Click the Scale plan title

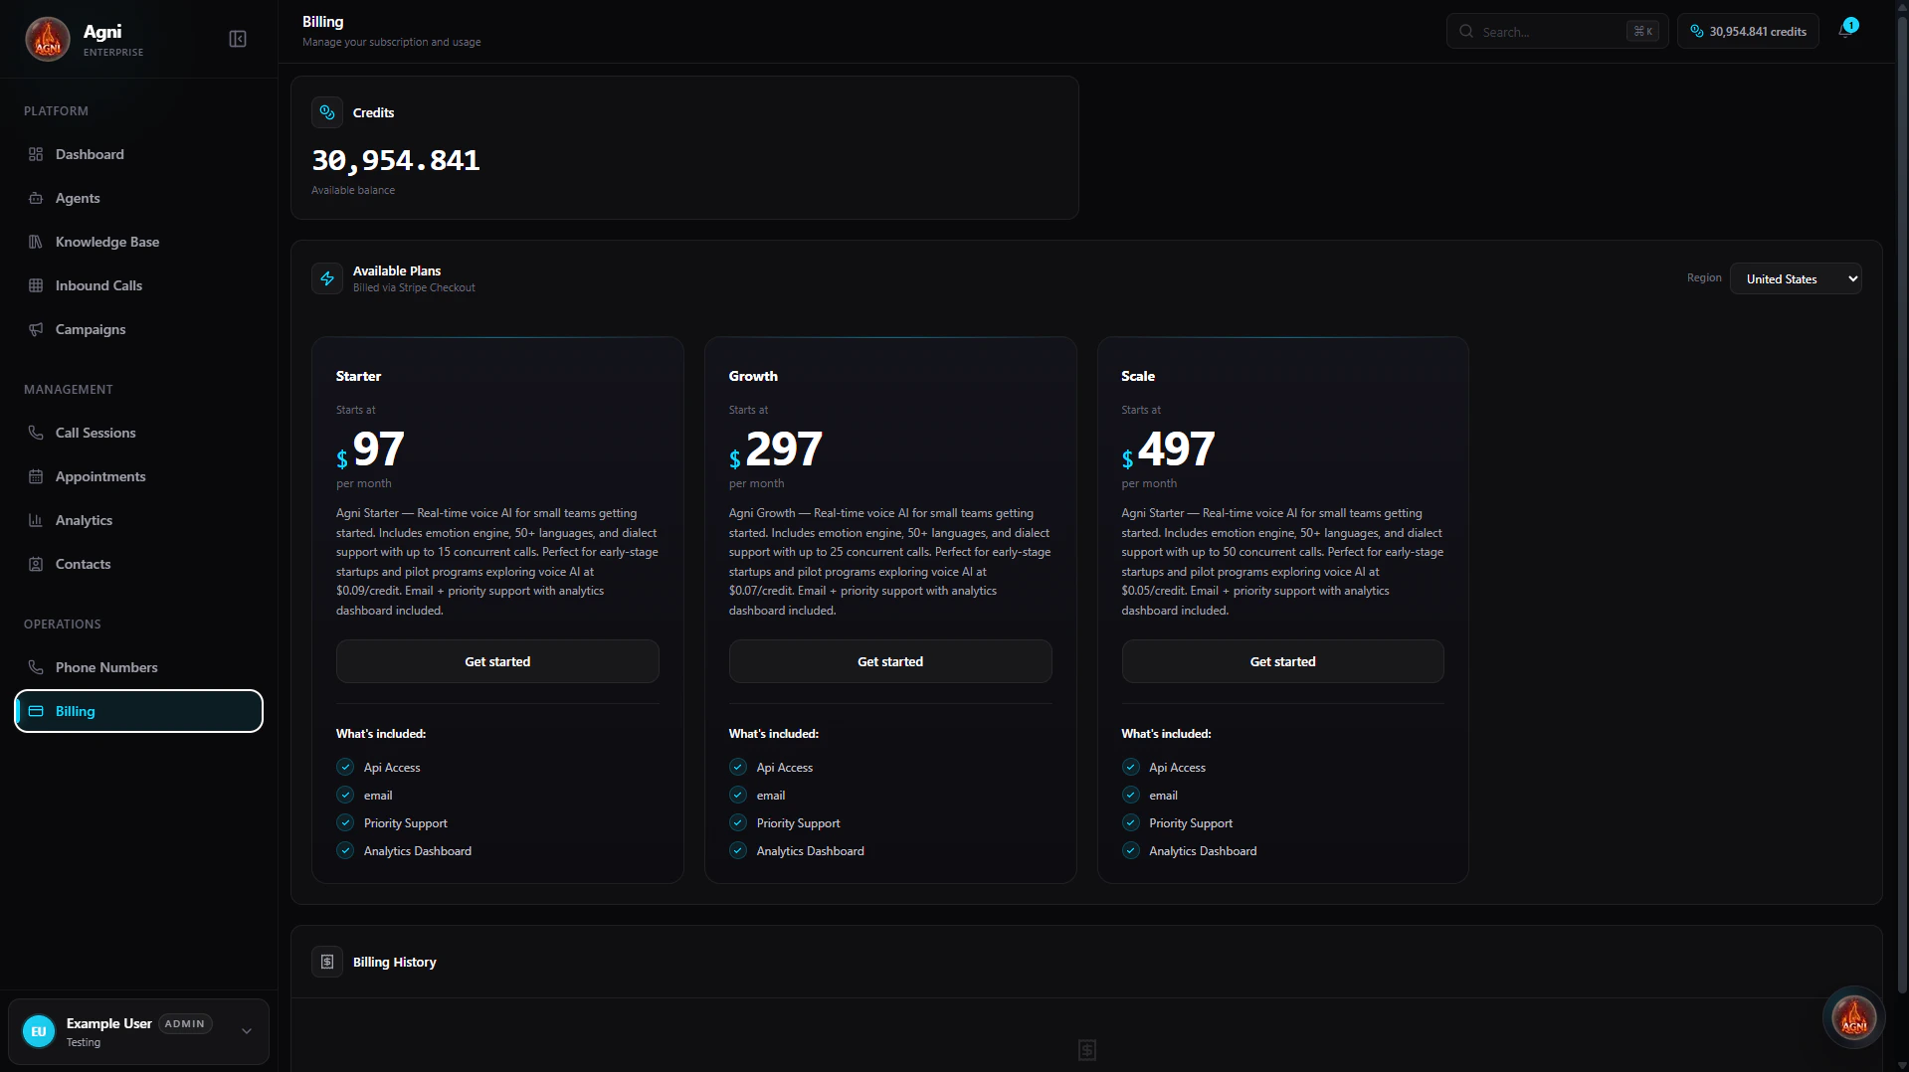[x=1138, y=376]
